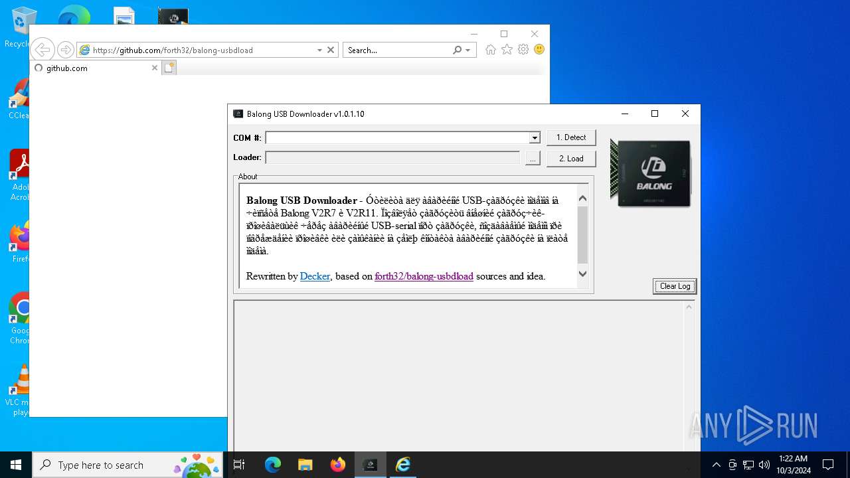
Task: Click the IE address bar URL
Action: tap(173, 50)
